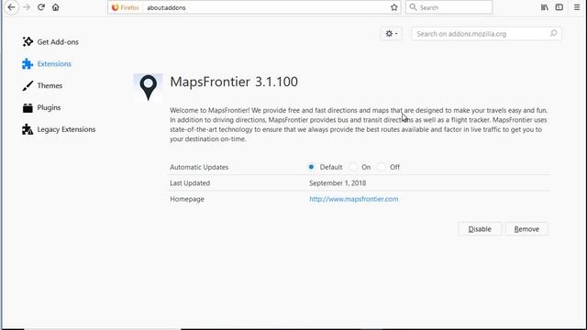
Task: Go back using the back arrow
Action: click(x=11, y=7)
